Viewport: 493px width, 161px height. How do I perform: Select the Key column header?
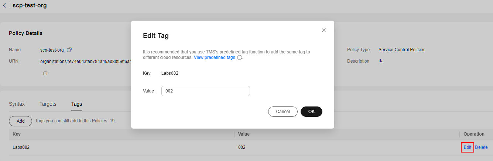(17, 134)
